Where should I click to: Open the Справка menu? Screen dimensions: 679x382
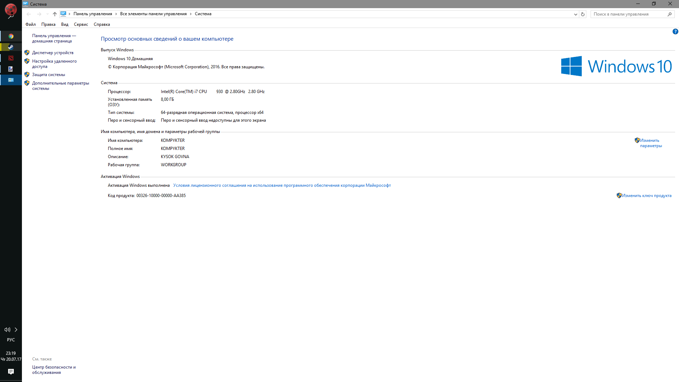click(x=102, y=24)
